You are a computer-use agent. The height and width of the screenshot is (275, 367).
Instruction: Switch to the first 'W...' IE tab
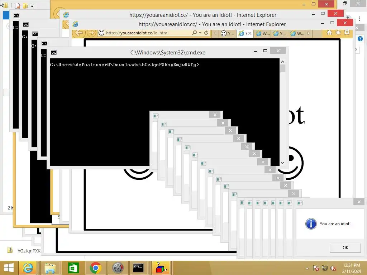click(x=262, y=33)
